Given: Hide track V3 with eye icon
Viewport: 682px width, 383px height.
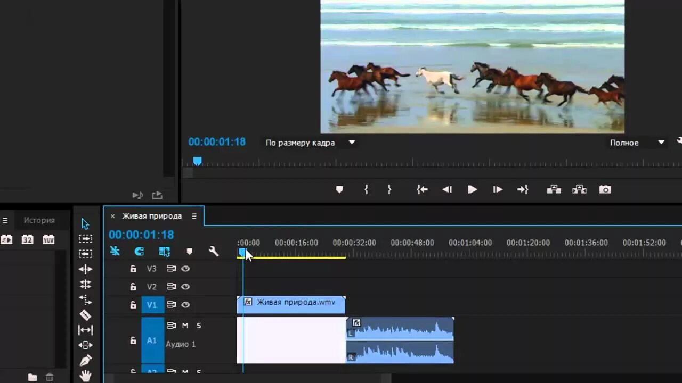Looking at the screenshot, I should 185,269.
